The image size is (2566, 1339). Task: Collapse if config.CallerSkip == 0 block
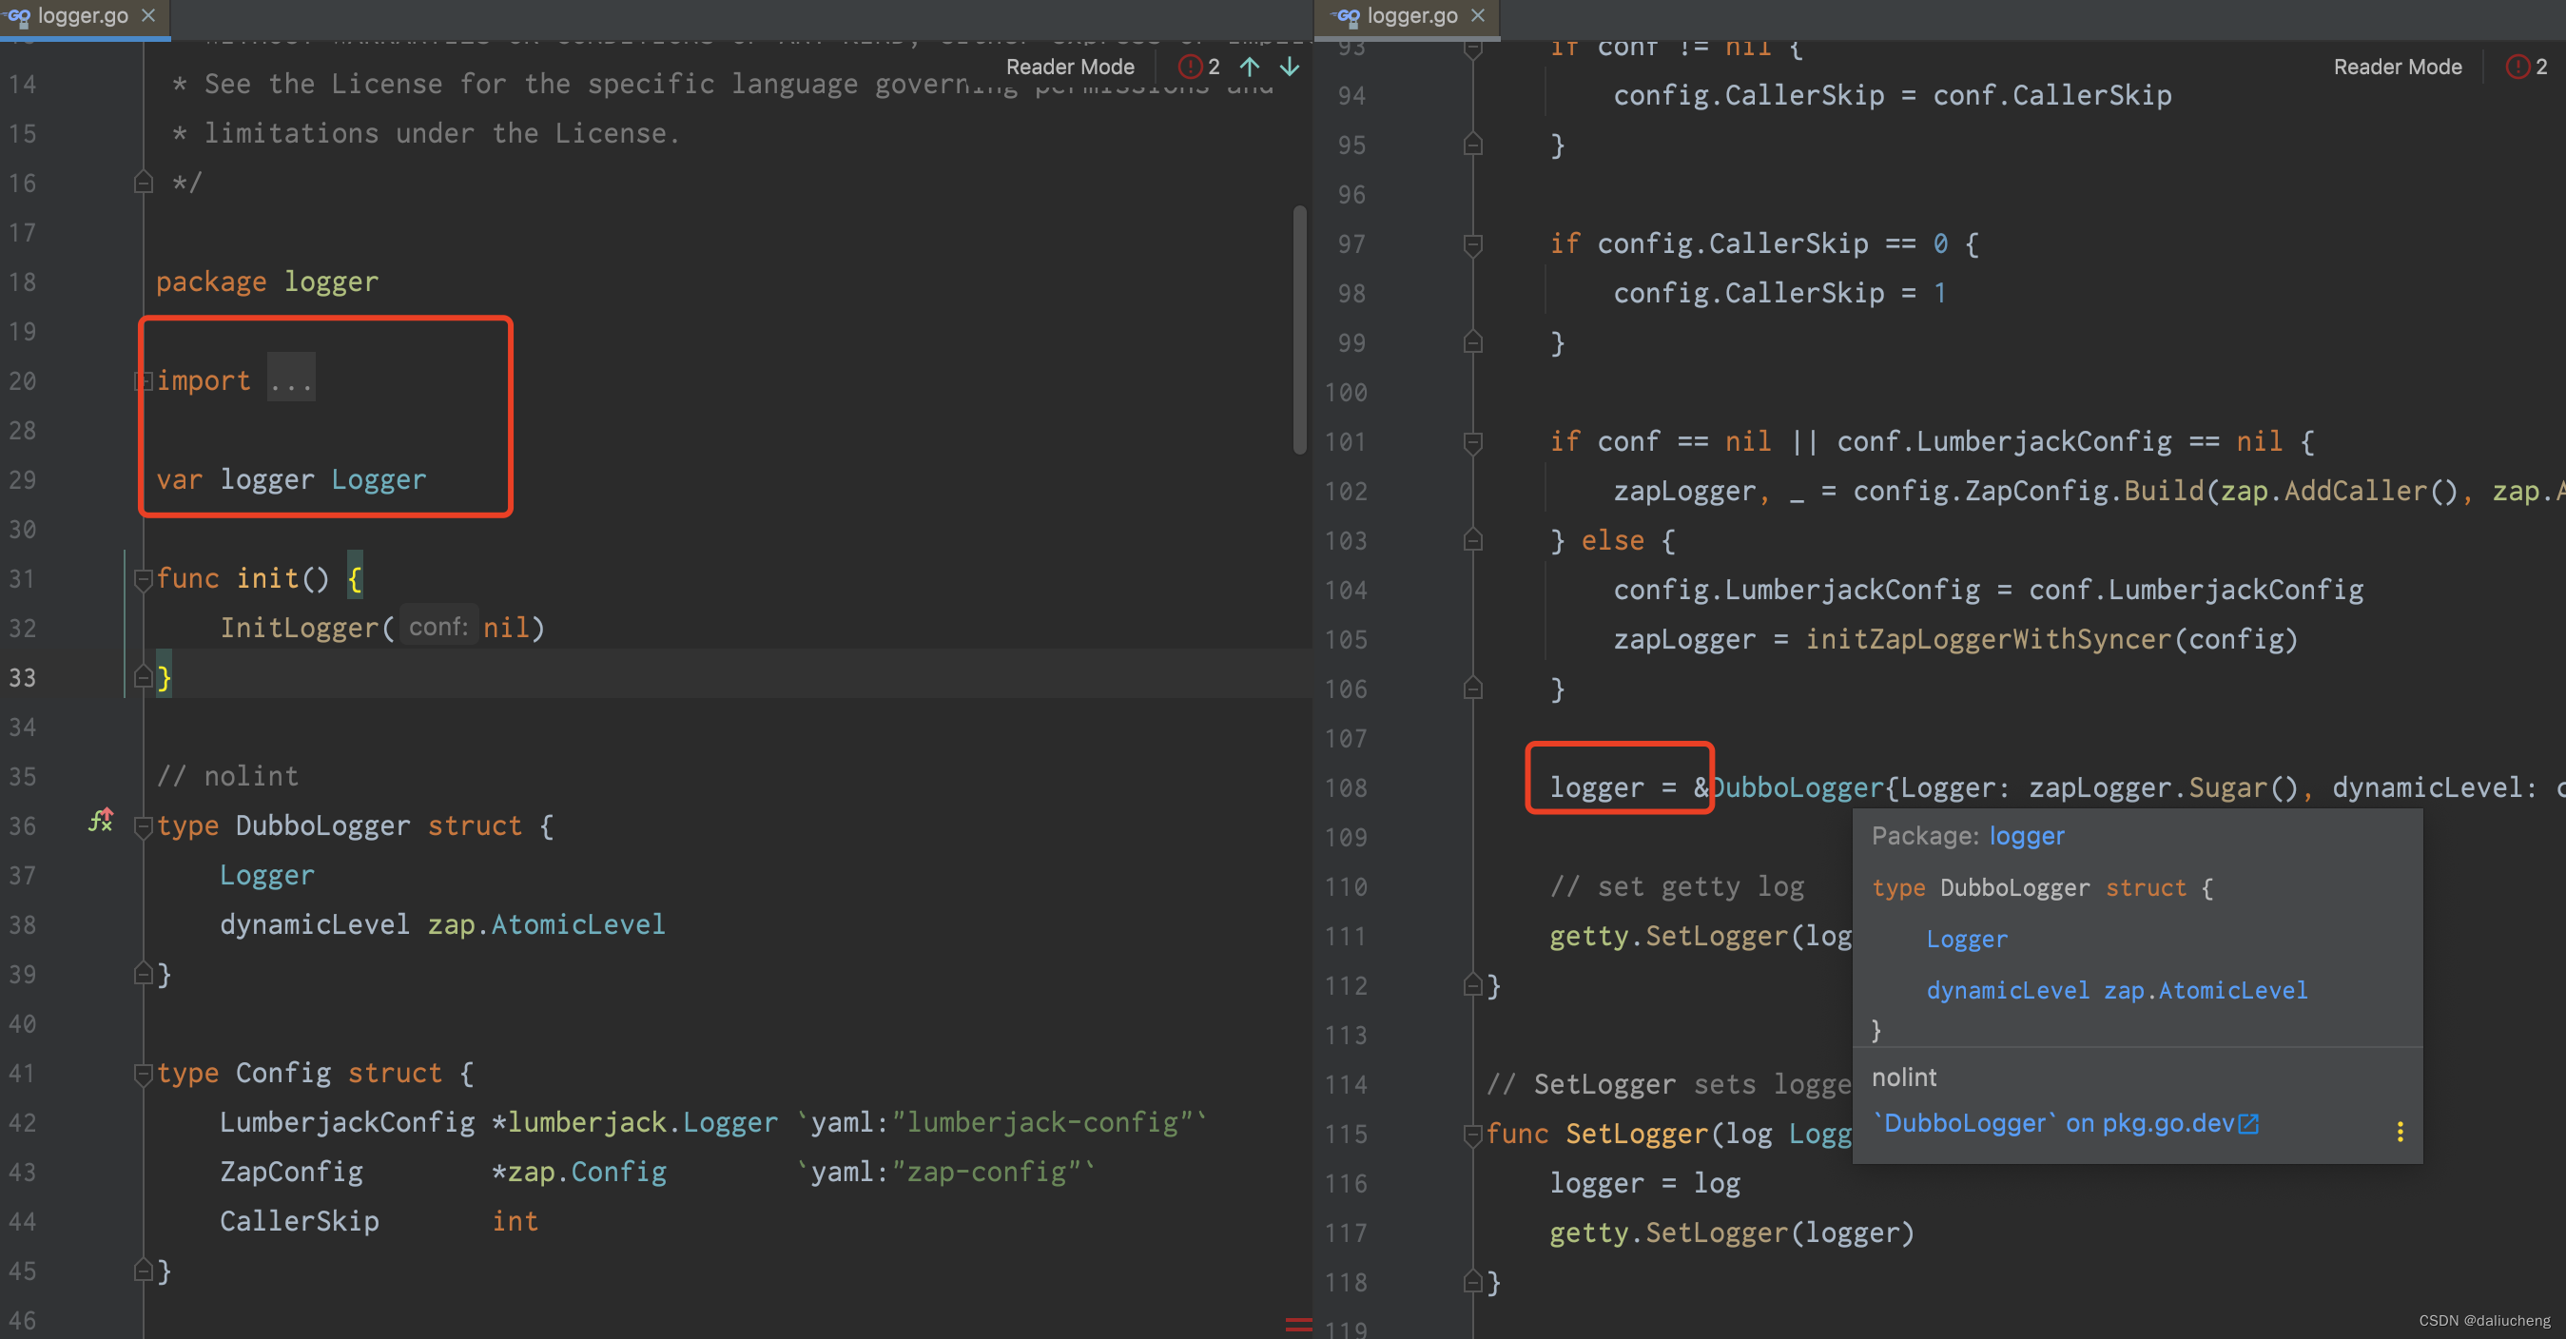click(x=1473, y=244)
